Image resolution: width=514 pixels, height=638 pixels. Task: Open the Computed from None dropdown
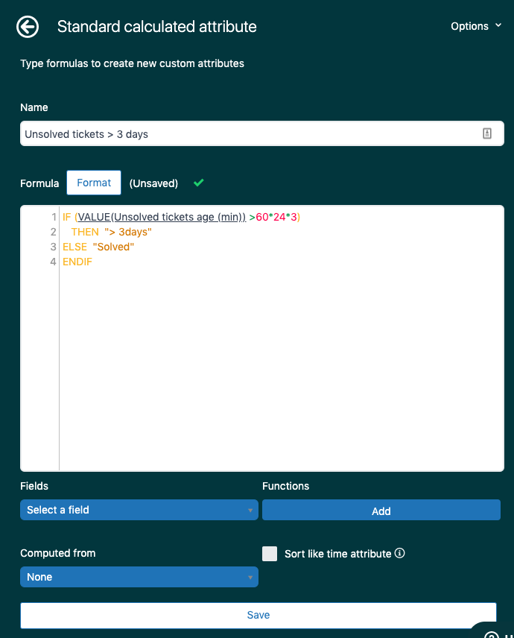pyautogui.click(x=139, y=577)
